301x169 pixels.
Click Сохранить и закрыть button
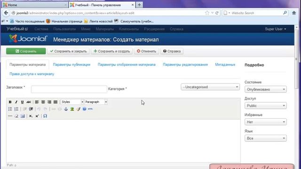pos(68,51)
